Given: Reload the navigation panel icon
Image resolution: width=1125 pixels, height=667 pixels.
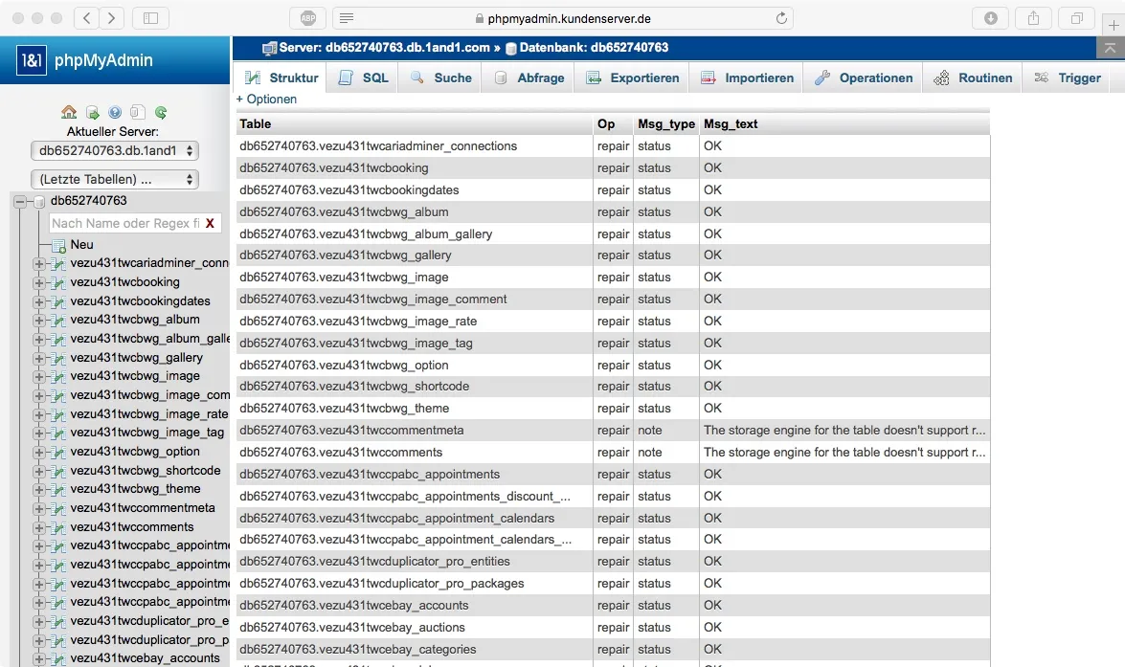Looking at the screenshot, I should [x=161, y=112].
